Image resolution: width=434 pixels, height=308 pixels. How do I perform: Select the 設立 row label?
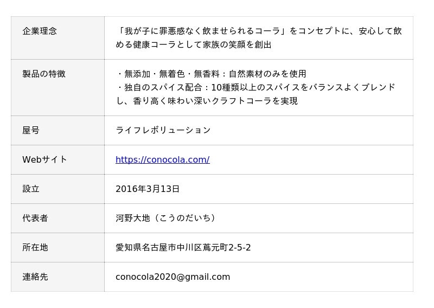click(x=31, y=189)
